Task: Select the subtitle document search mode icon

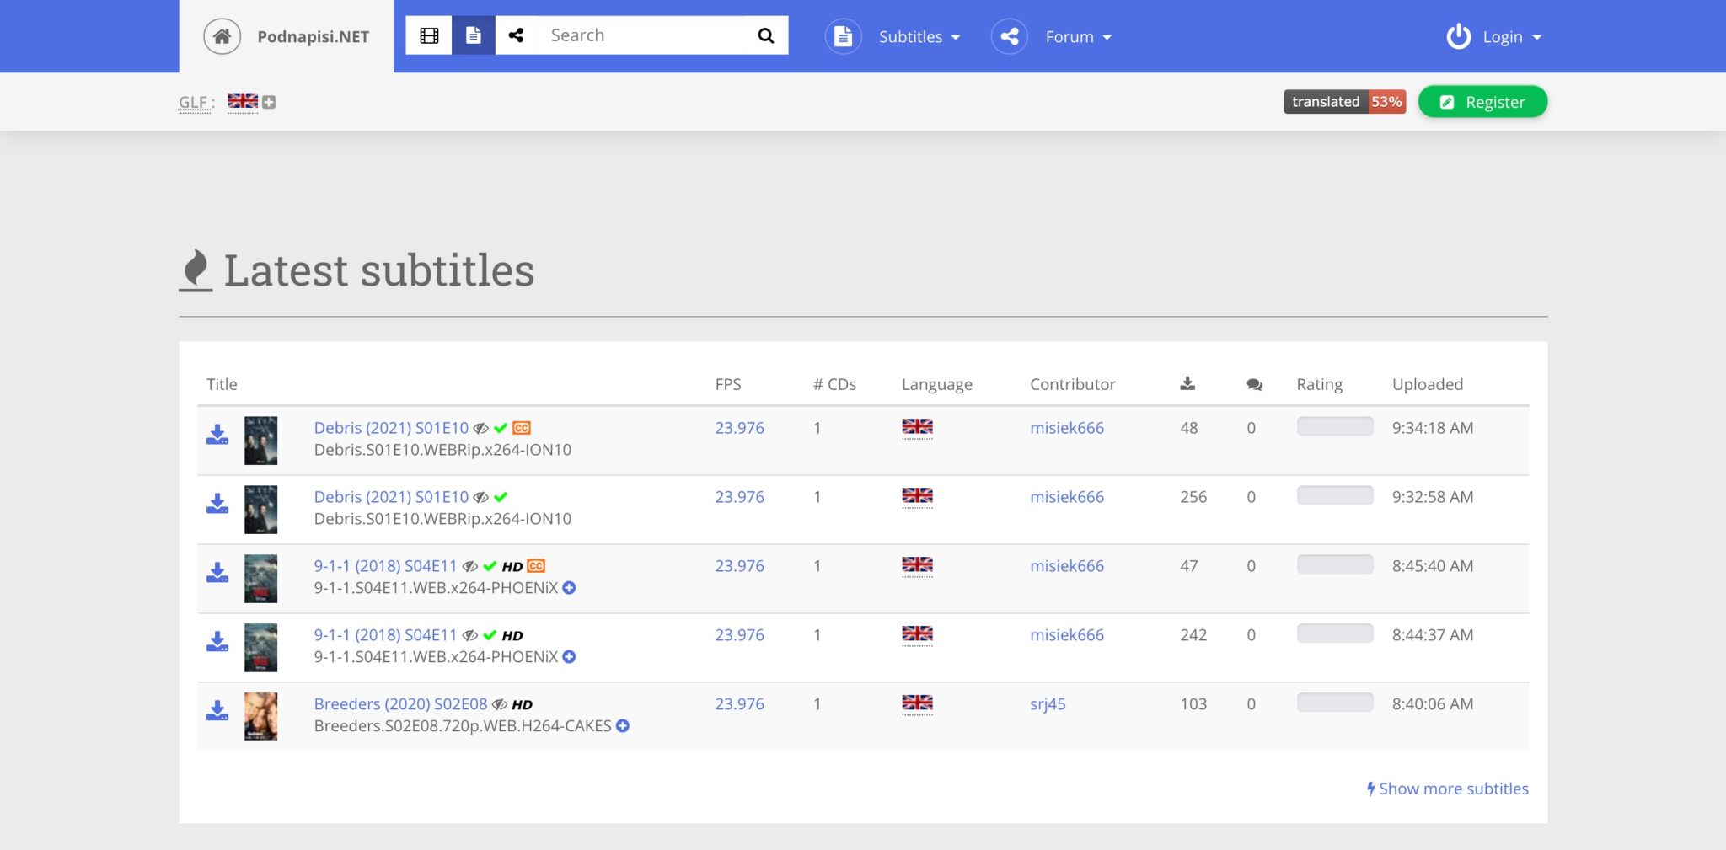Action: [474, 35]
